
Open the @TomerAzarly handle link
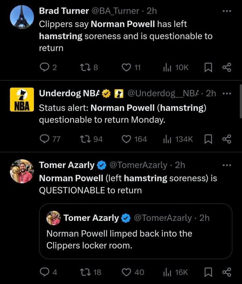click(138, 165)
